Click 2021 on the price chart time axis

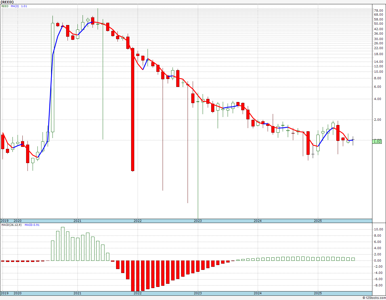(x=77, y=221)
